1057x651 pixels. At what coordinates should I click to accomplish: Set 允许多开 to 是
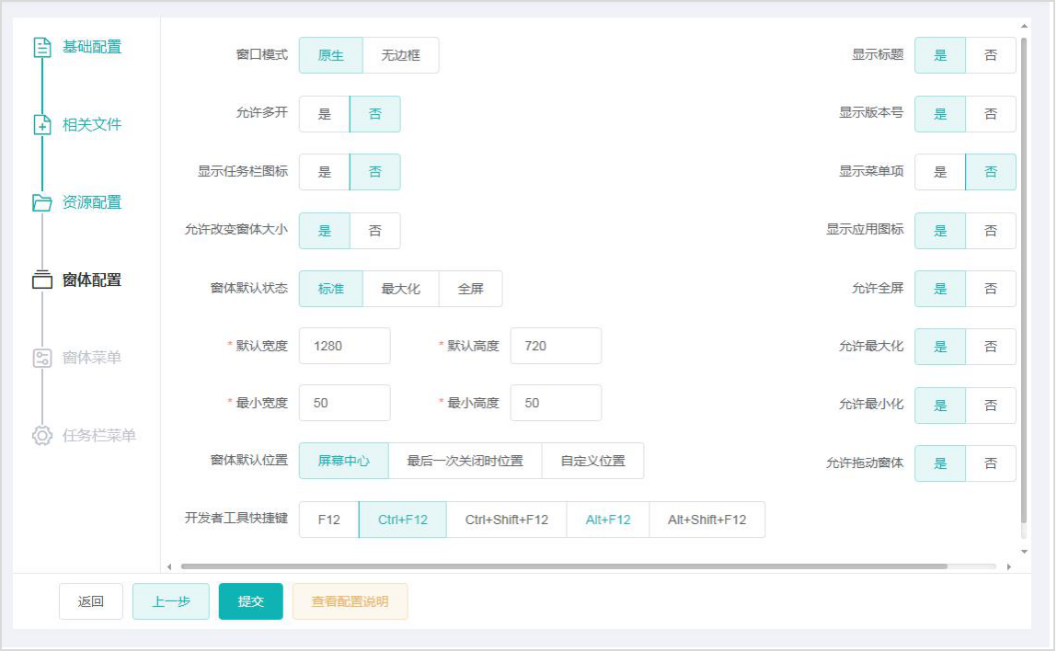[x=324, y=114]
